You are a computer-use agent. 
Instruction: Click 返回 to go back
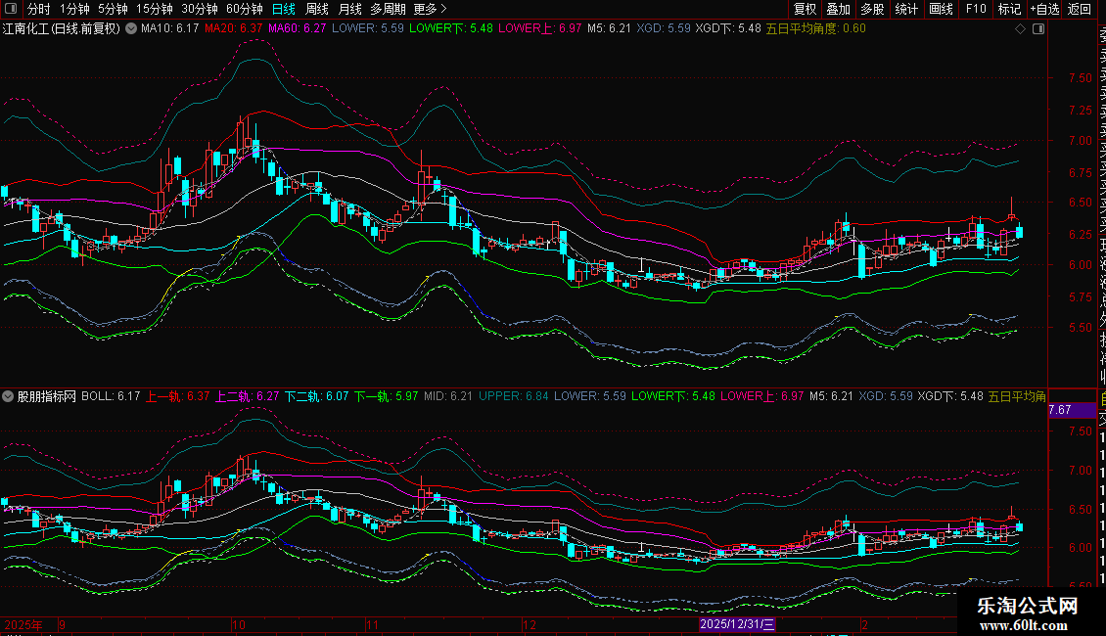point(1080,9)
